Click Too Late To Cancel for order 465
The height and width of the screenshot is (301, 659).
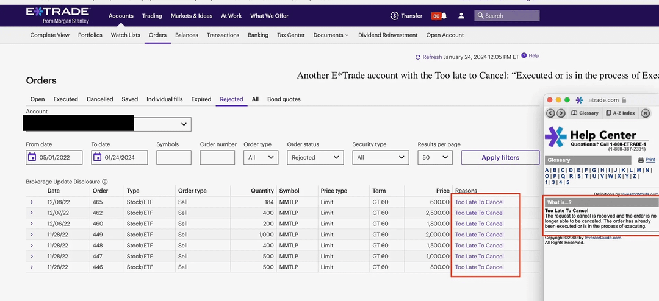(x=479, y=202)
